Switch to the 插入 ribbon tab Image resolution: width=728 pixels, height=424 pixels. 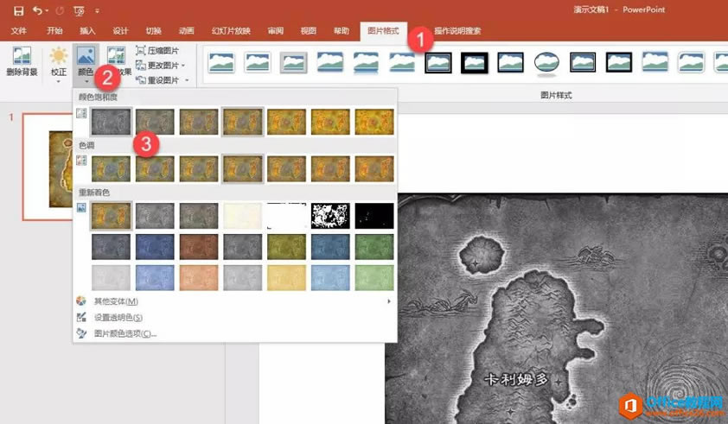(x=87, y=30)
